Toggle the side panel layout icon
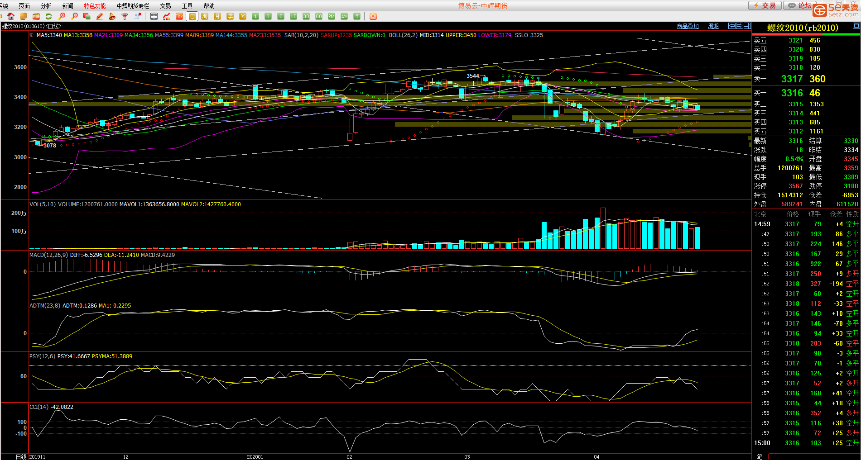Viewport: 861px width, 460px height. [x=747, y=26]
